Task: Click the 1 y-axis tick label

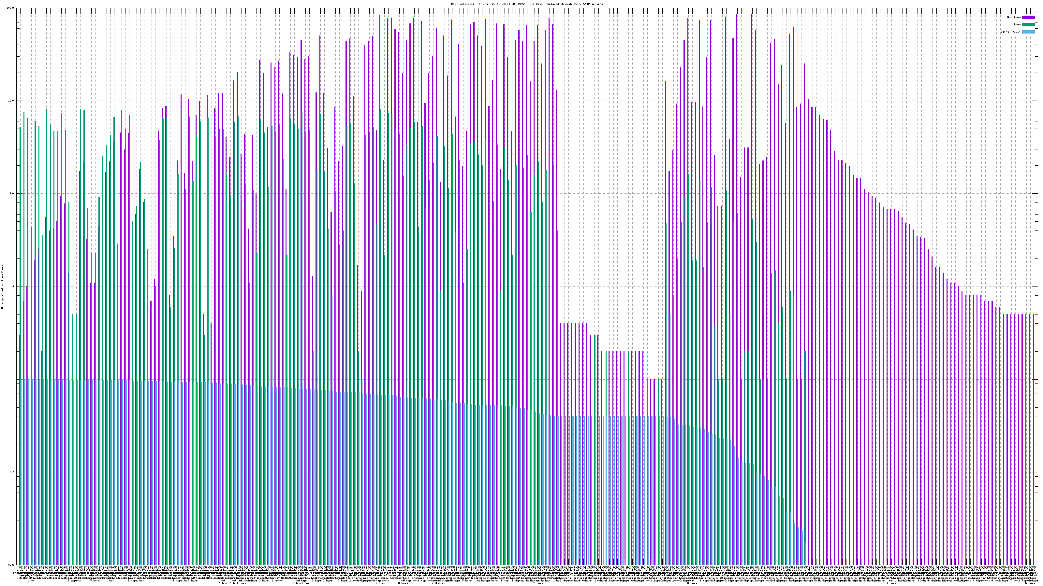Action: tap(14, 379)
